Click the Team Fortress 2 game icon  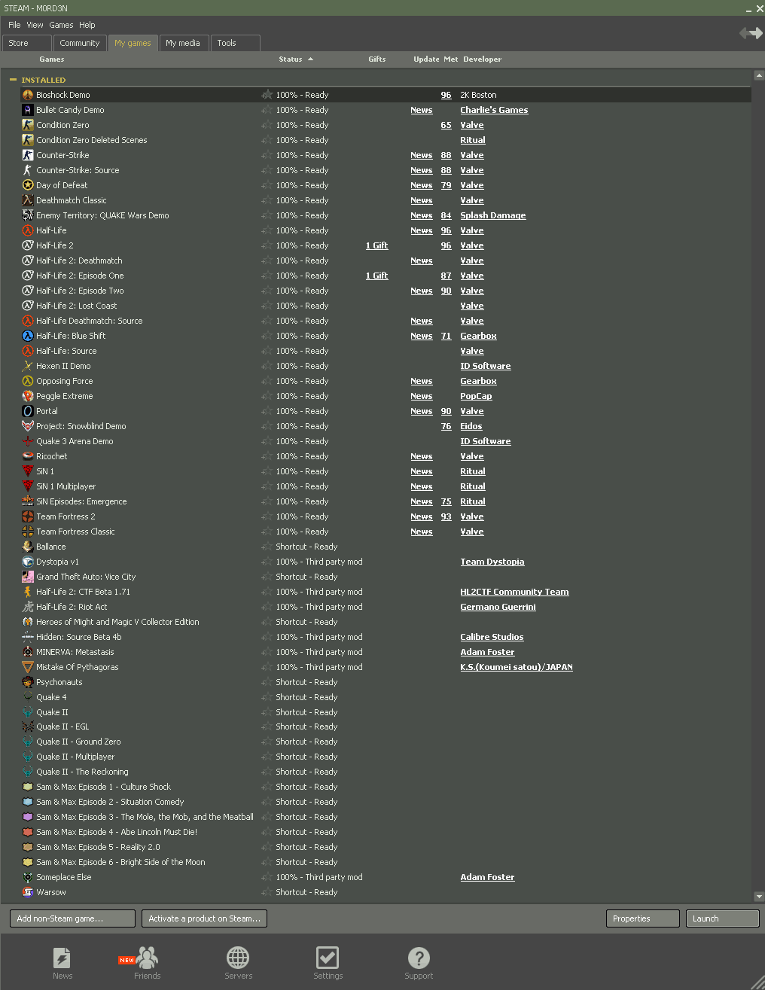[28, 516]
